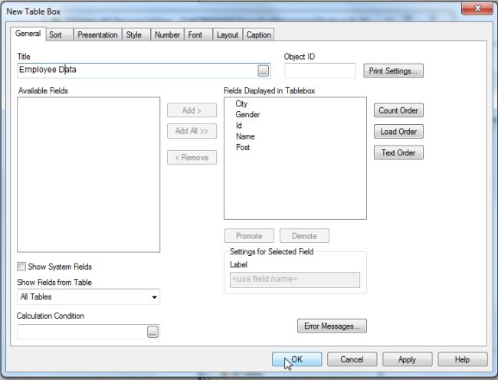Open the Layout tab

228,34
